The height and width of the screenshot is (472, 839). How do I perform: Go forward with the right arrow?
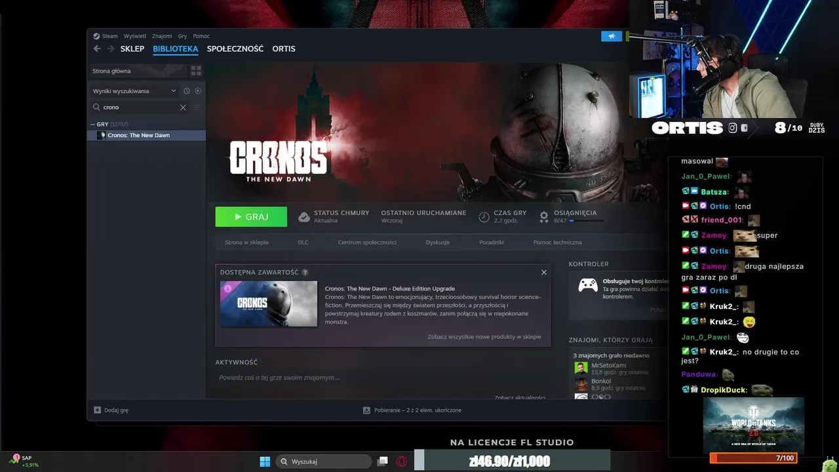pyautogui.click(x=111, y=49)
